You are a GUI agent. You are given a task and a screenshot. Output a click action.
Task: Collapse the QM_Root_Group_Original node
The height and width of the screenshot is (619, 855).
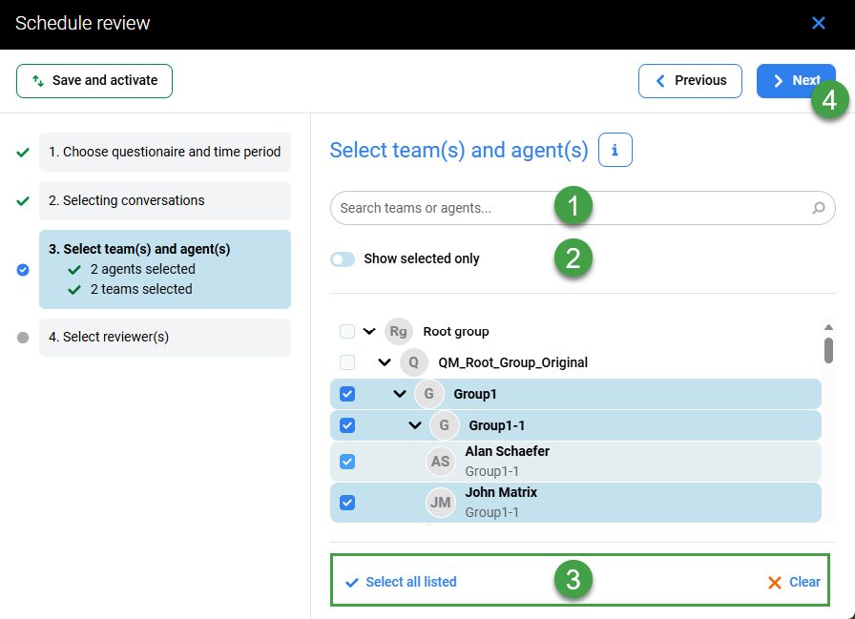(x=385, y=362)
